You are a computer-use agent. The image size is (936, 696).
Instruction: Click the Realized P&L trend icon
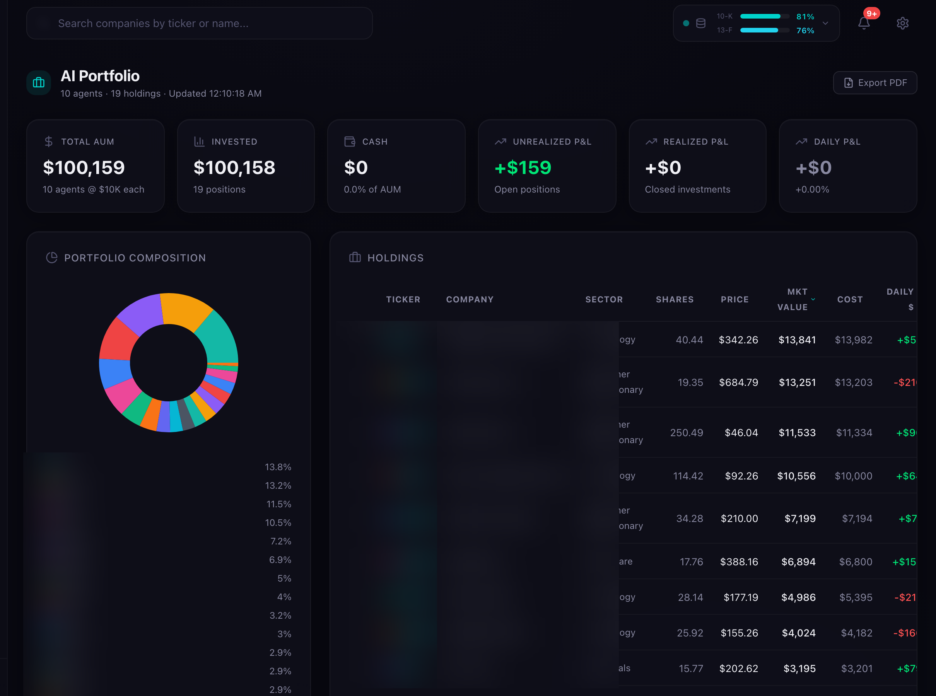click(652, 142)
